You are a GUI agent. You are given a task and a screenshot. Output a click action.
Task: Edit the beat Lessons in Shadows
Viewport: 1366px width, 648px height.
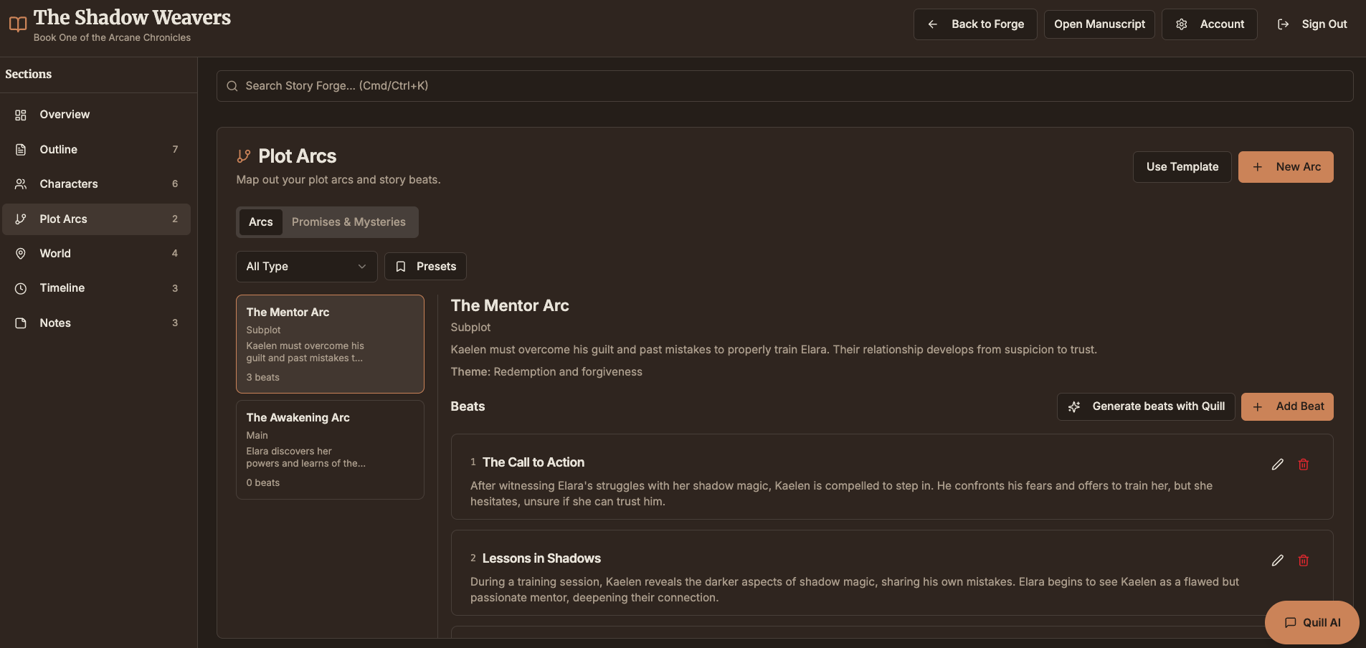click(x=1277, y=561)
